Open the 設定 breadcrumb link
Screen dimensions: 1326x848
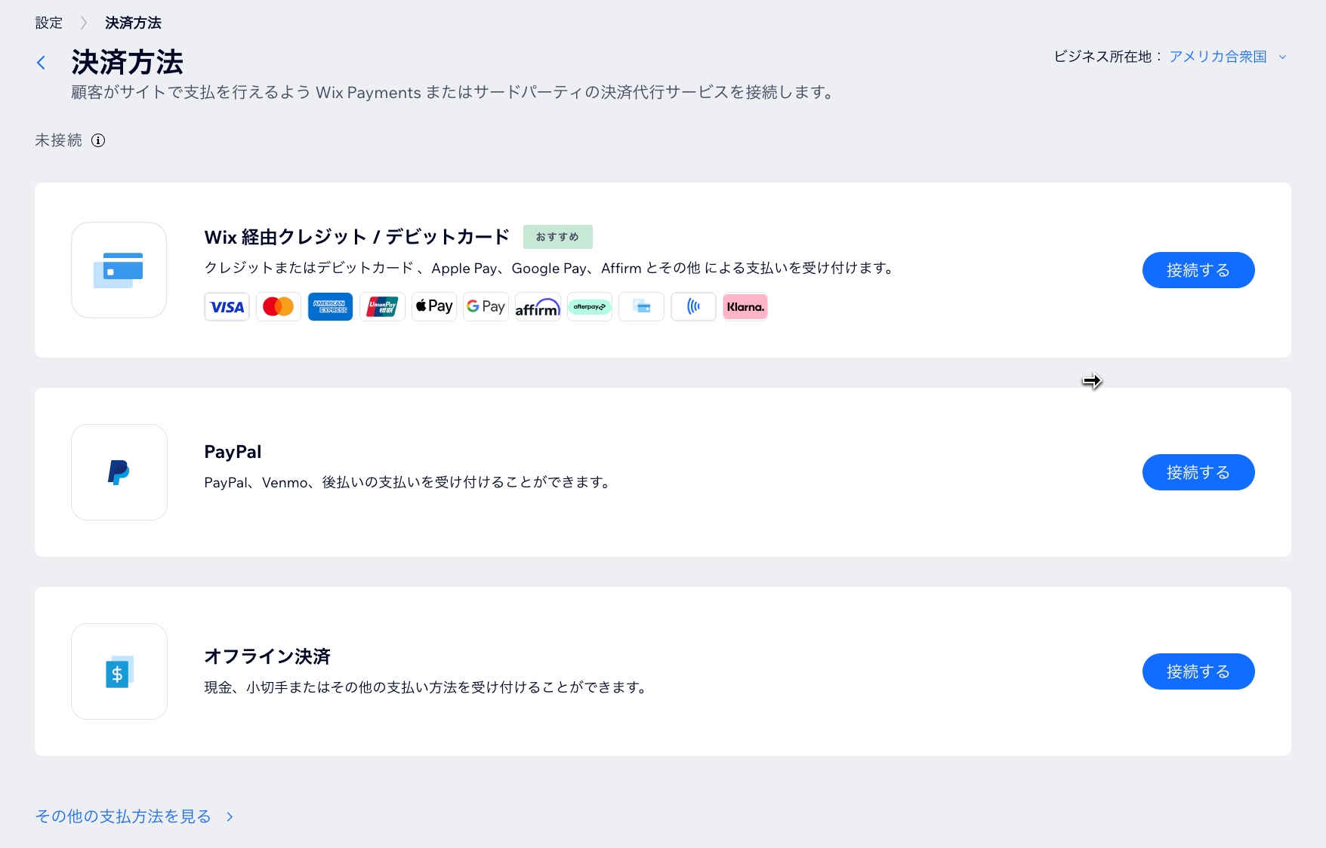pyautogui.click(x=49, y=23)
